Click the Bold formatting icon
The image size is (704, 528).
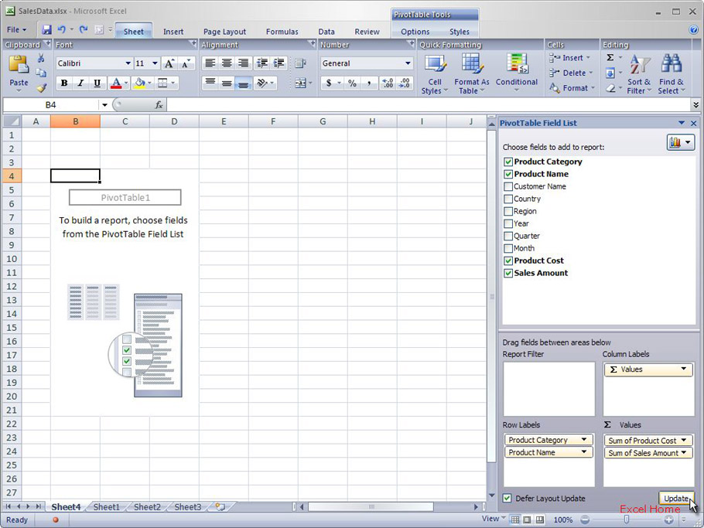64,83
